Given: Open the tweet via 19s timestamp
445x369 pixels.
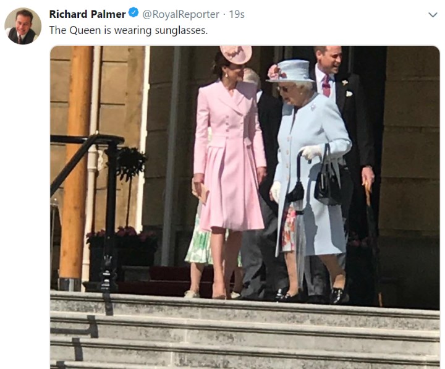Looking at the screenshot, I should tap(237, 14).
